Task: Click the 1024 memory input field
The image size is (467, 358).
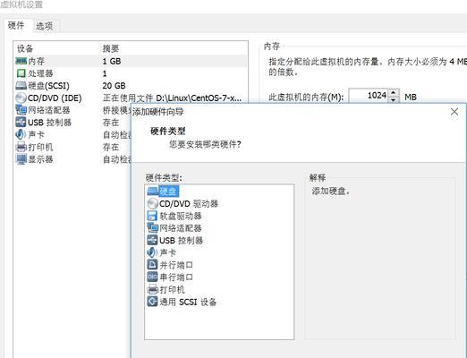Action: click(x=369, y=96)
